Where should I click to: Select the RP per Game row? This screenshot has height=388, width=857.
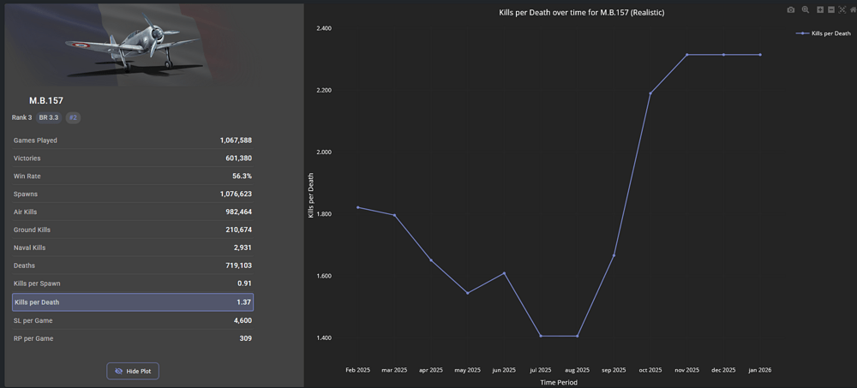coord(133,338)
